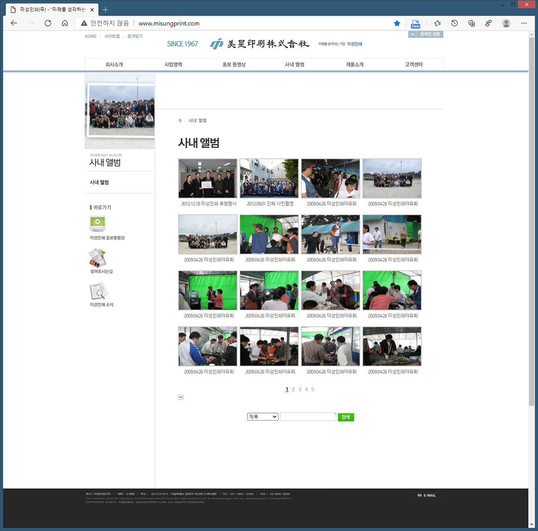Click the browser home icon

(x=65, y=23)
